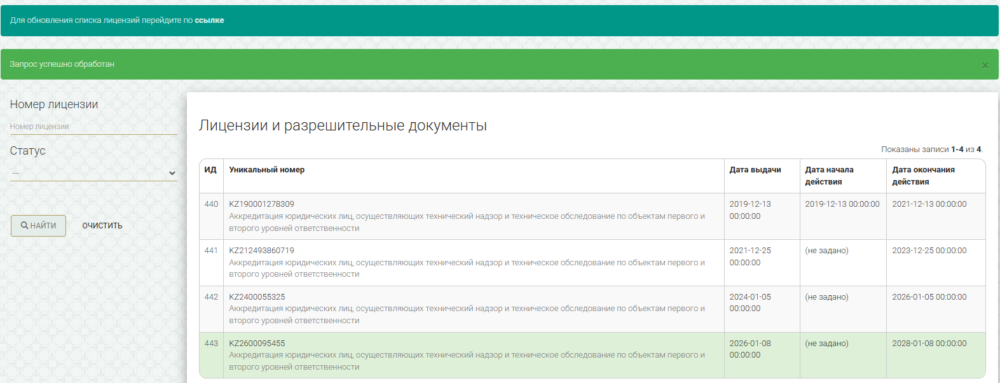This screenshot has height=383, width=1000.
Task: Focus the "Номер лицензии" input field
Action: (93, 127)
